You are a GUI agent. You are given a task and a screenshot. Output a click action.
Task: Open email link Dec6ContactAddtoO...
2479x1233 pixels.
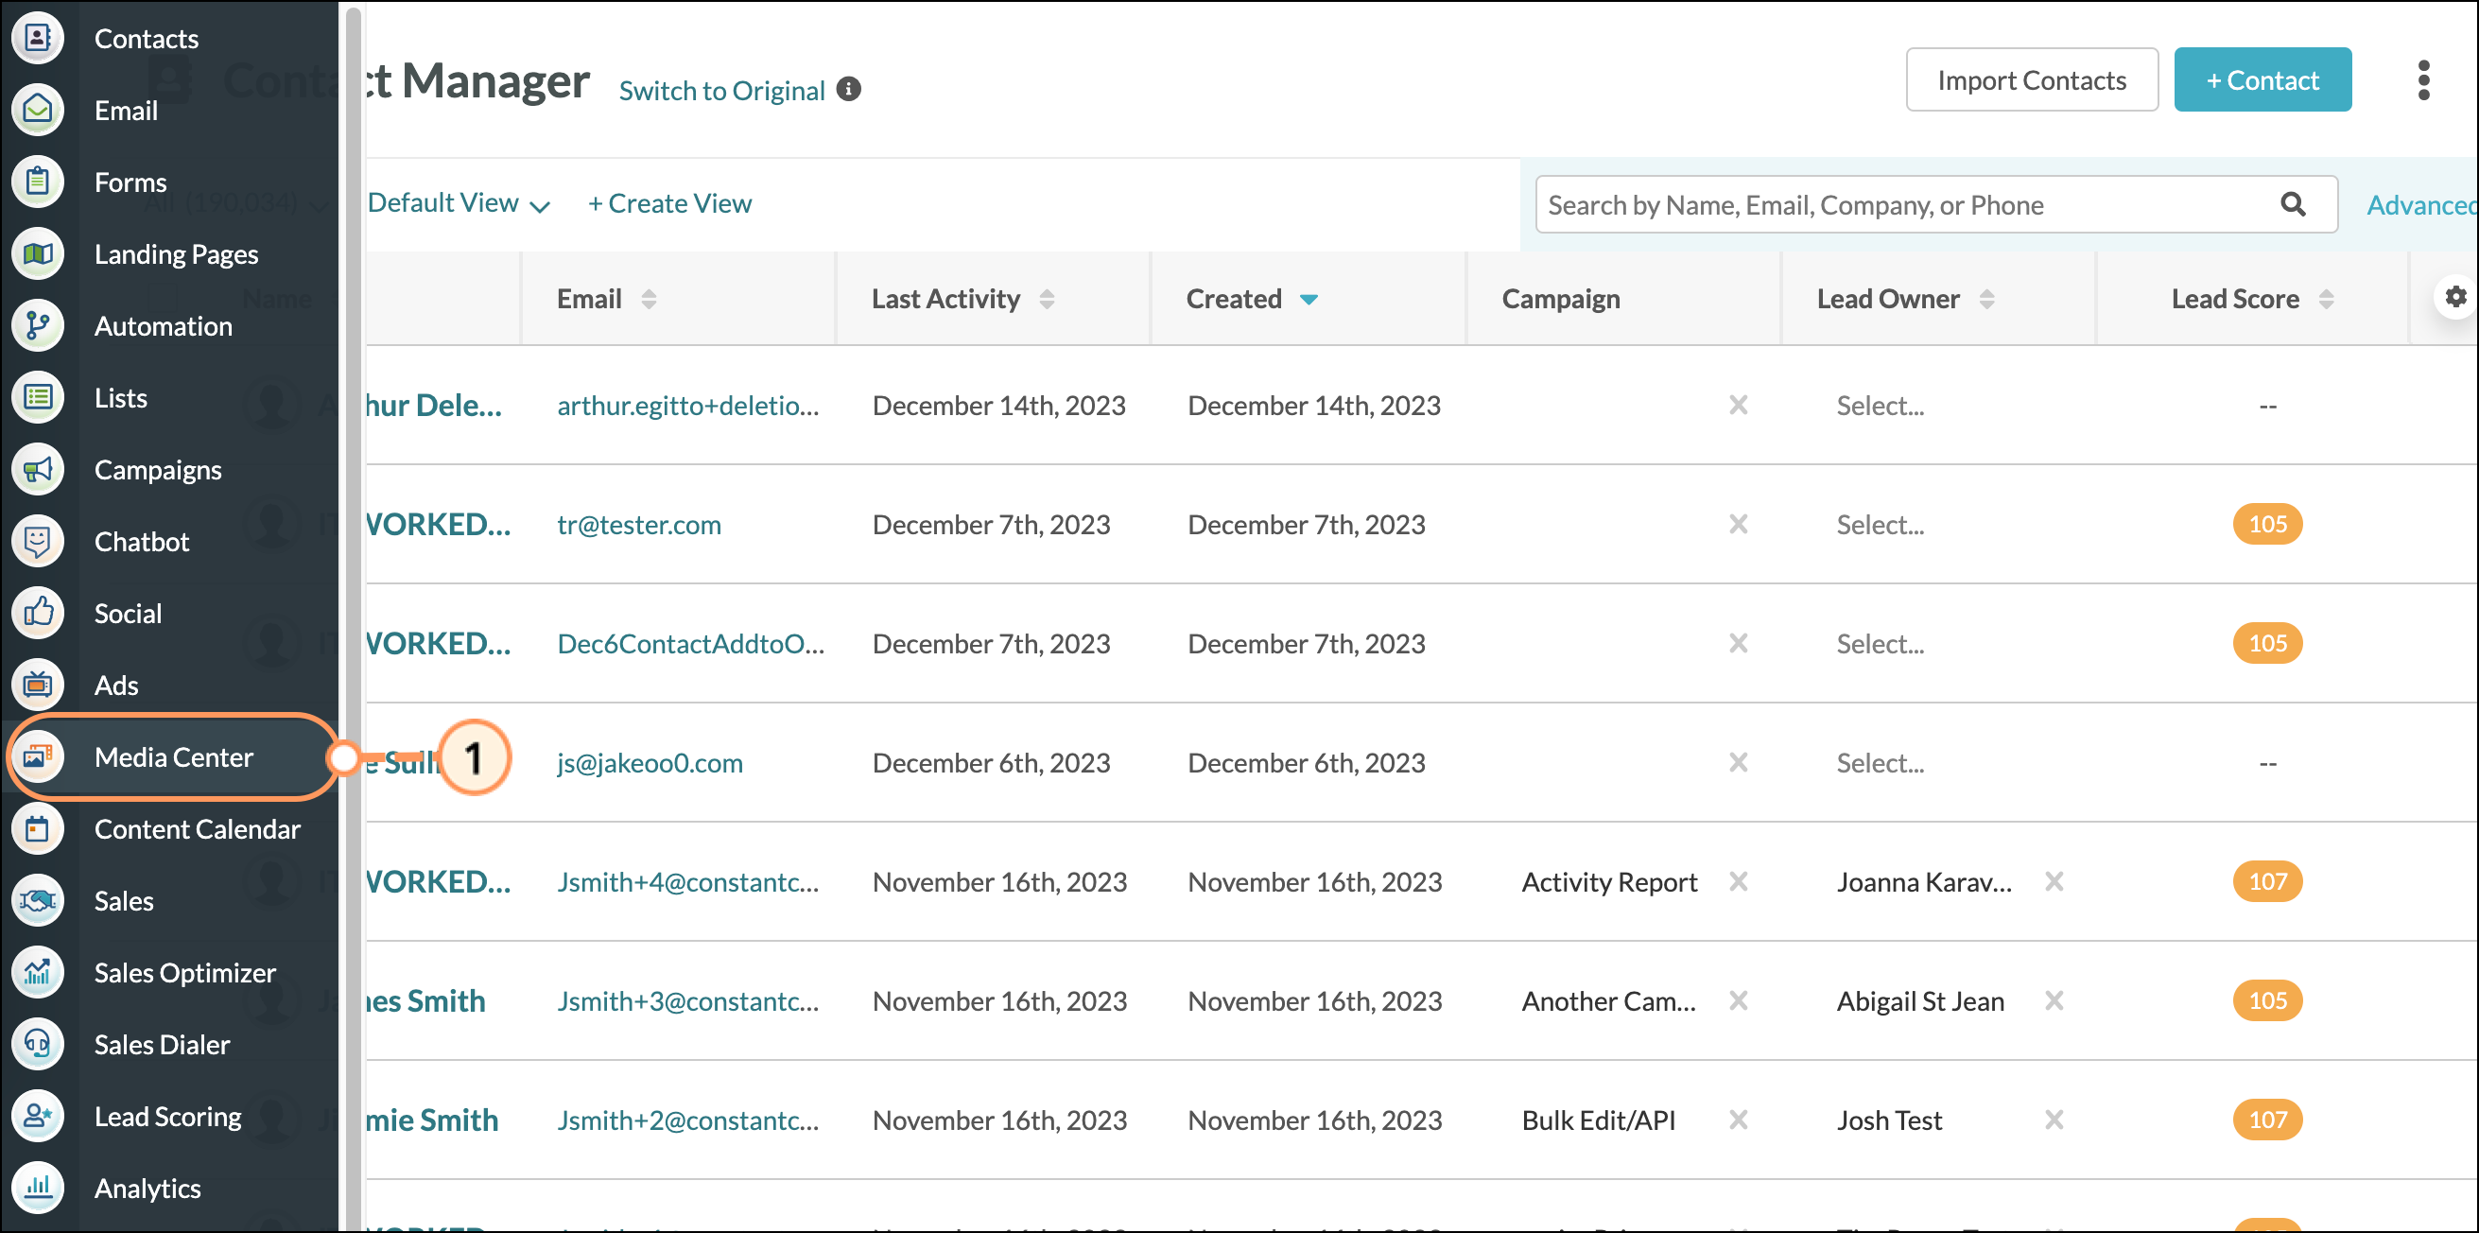691,644
